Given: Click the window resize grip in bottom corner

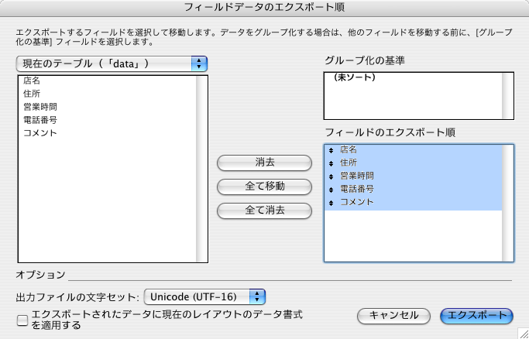Looking at the screenshot, I should pos(523,334).
